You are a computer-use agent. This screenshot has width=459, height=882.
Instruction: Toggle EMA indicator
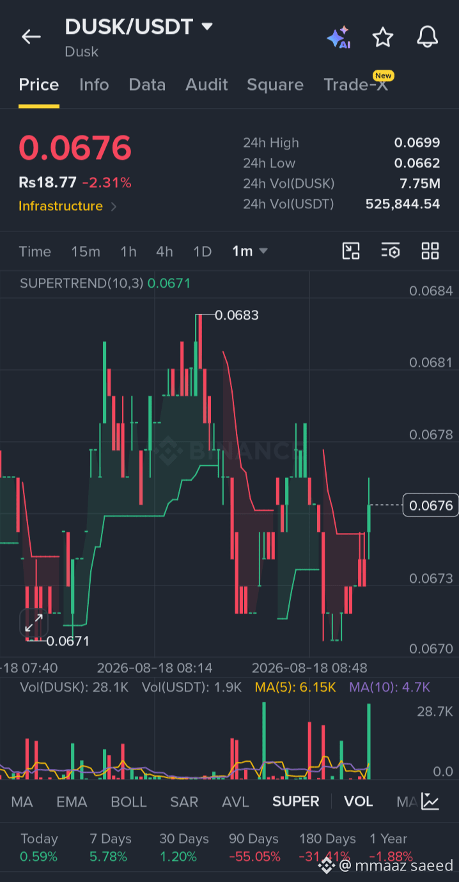coord(72,801)
